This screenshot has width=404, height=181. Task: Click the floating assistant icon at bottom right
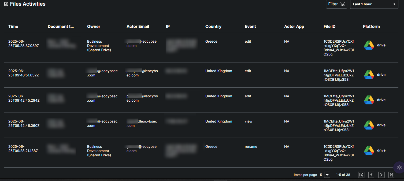(399, 168)
